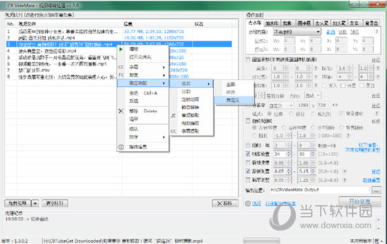Image resolution: width=387 pixels, height=244 pixels.
Task: Click the help question mark in watermark panel
Action: click(x=377, y=32)
